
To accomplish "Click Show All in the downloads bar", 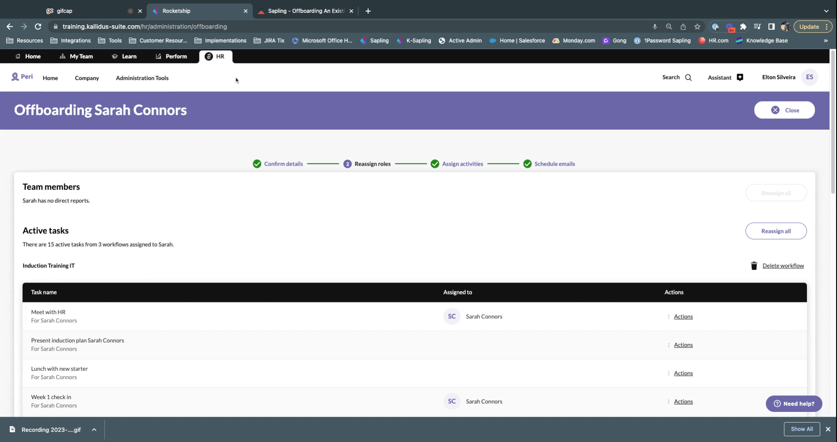I will (801, 429).
